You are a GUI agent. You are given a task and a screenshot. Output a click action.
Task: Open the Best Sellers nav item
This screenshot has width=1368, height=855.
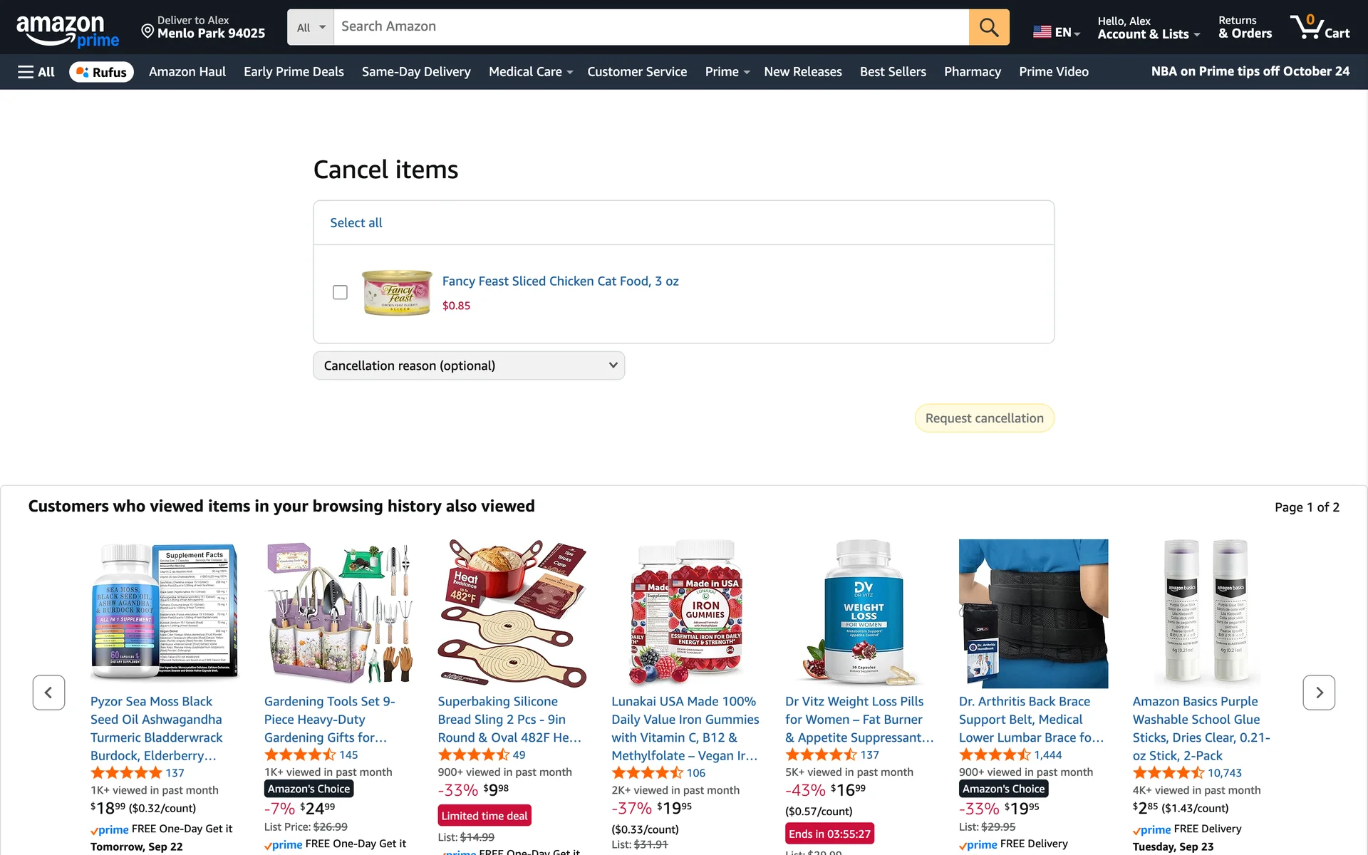[893, 72]
